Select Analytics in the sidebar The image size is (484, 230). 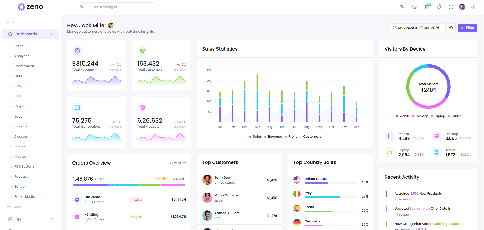[x=22, y=56]
